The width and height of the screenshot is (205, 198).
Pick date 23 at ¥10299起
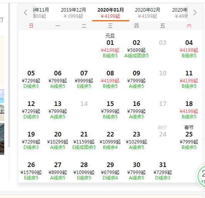pos(137,140)
